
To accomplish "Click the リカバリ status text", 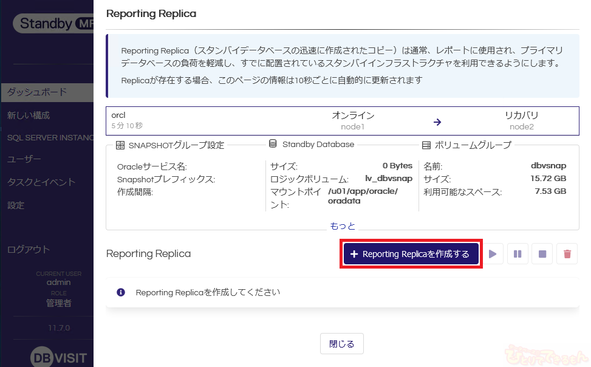I will (522, 115).
